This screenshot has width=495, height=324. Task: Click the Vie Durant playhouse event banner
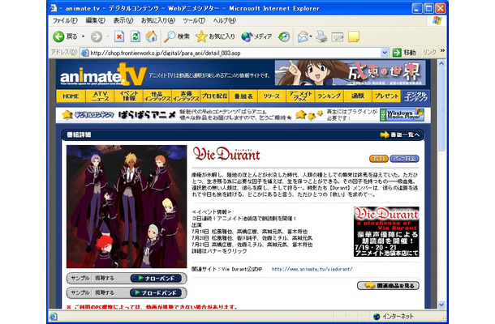[x=386, y=232]
